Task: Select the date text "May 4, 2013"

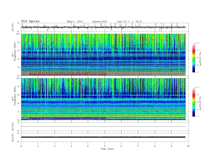Action: (75, 21)
